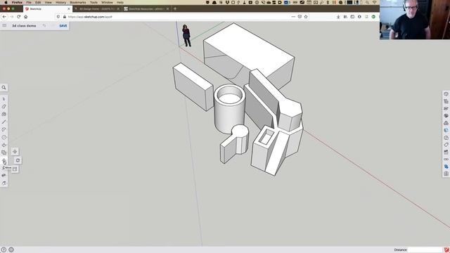This screenshot has width=450, height=253.
Task: Pick the Scale tool in the flyout
Action: click(x=15, y=169)
